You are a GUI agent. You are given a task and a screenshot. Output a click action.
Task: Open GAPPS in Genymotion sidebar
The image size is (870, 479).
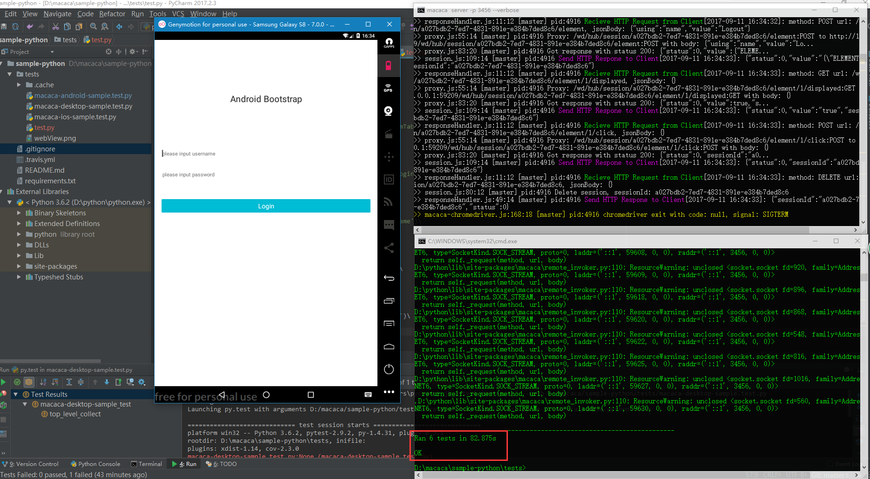389,43
